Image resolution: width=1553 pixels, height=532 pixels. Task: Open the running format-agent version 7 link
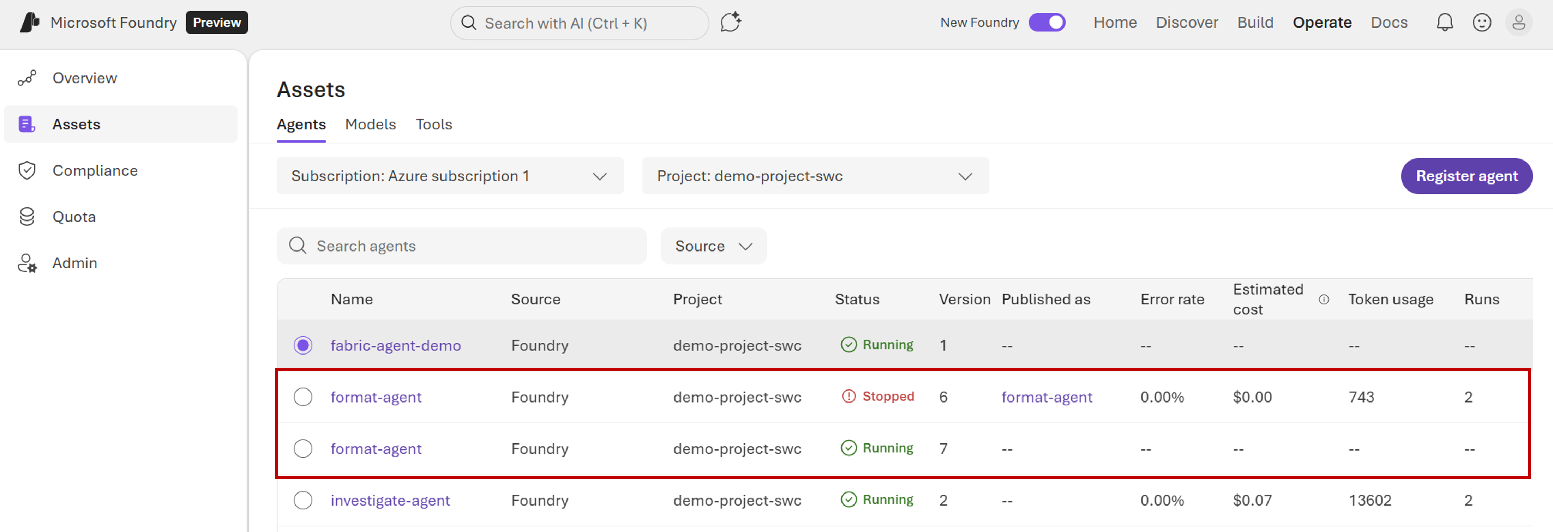coord(376,449)
